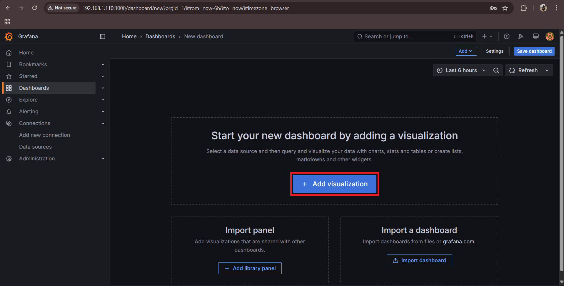Open the Add dropdown in toolbar
Viewport: 564px width, 286px height.
coord(466,51)
